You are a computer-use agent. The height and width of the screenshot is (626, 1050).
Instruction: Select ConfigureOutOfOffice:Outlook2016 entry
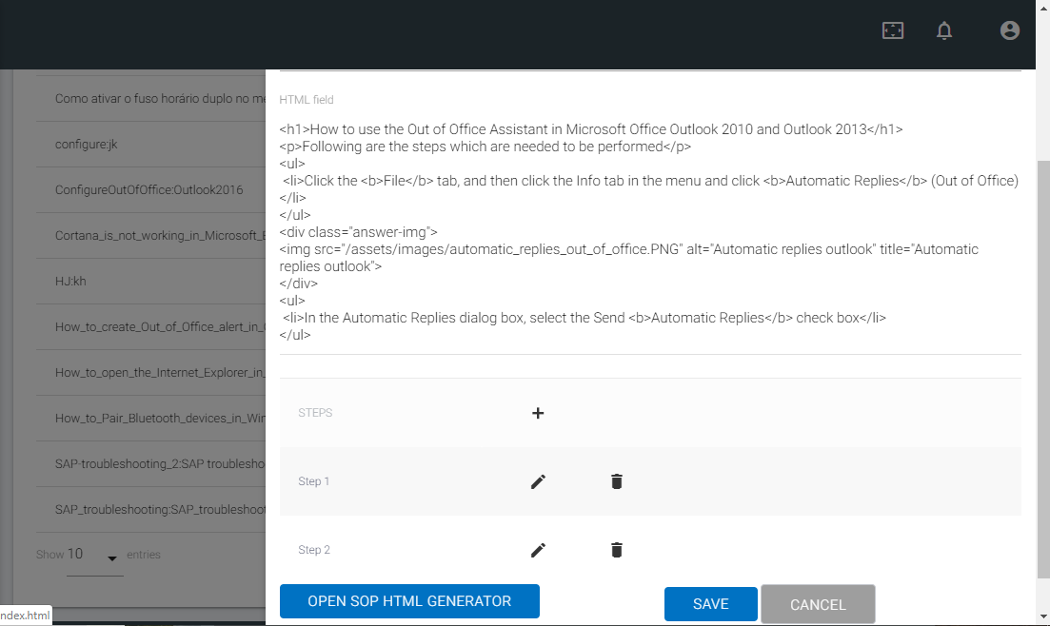pyautogui.click(x=149, y=190)
